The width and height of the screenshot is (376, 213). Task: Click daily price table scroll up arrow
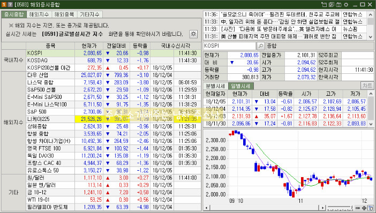point(371,94)
